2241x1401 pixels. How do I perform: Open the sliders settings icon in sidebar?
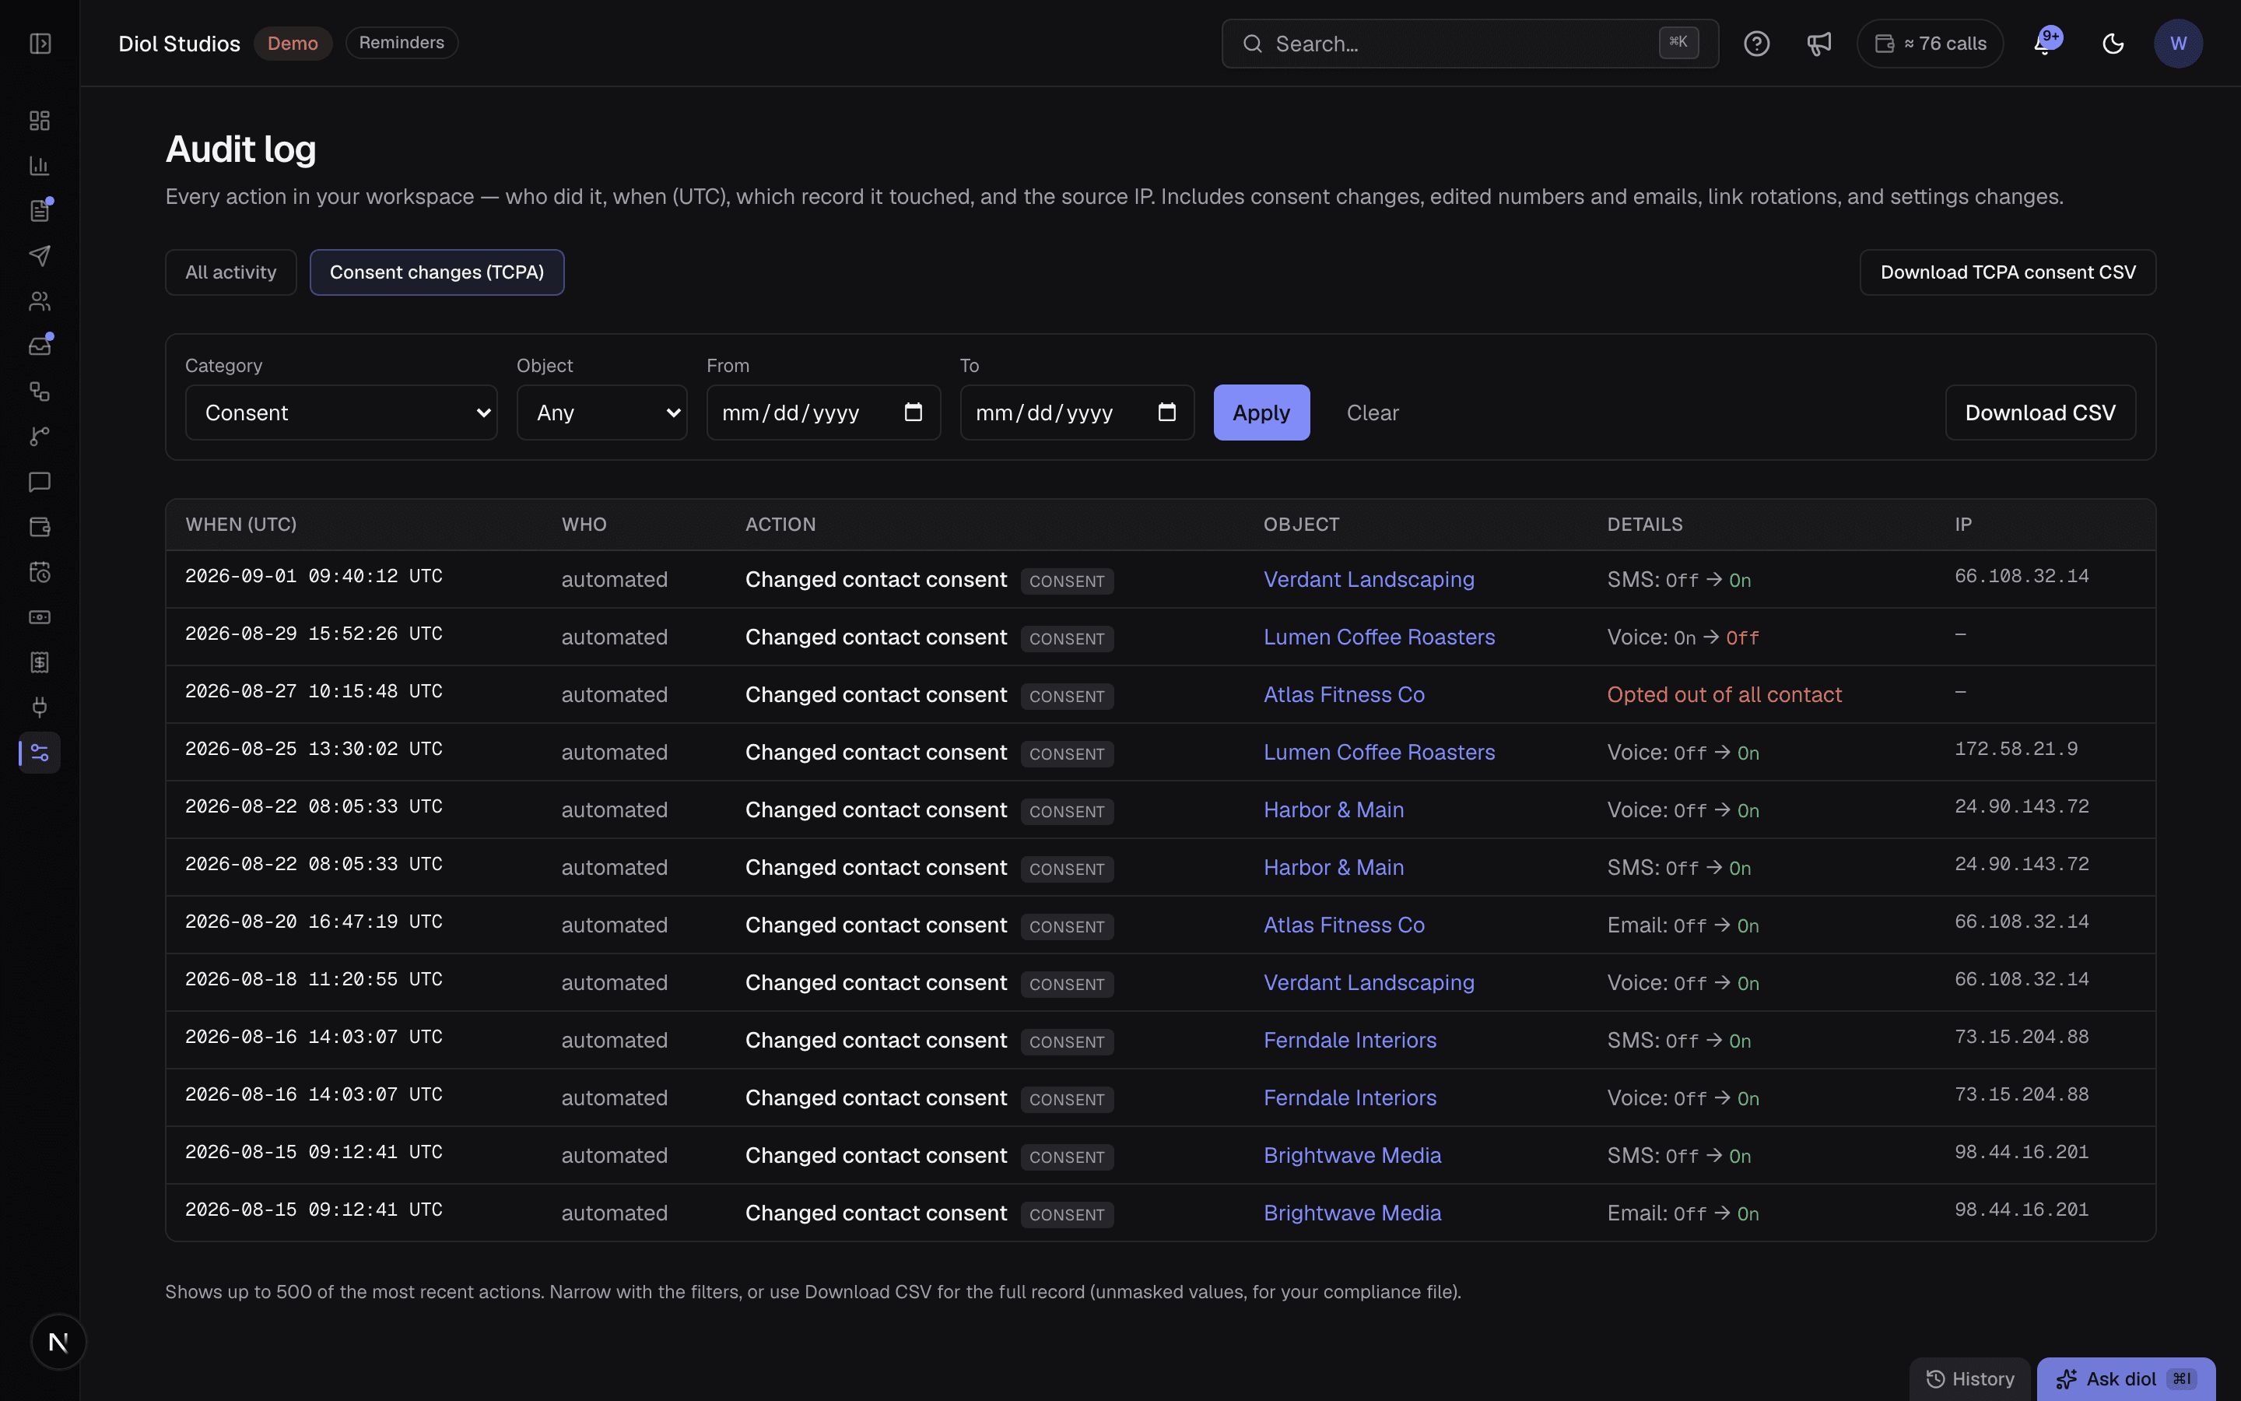coord(40,753)
